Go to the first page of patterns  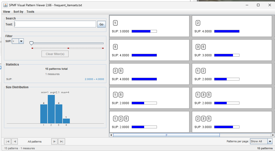pyautogui.click(x=8, y=141)
